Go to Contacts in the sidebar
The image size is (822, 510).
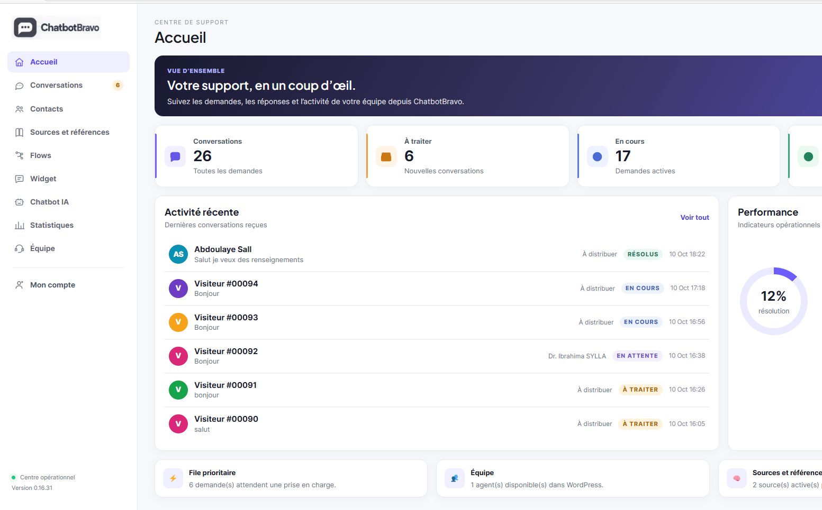tap(69, 109)
